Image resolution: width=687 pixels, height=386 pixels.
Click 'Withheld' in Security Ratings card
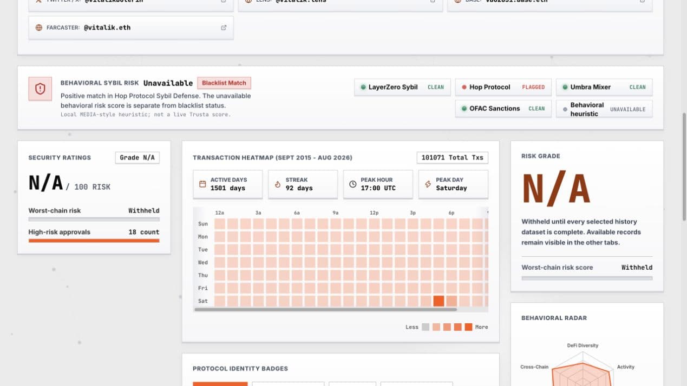click(144, 211)
